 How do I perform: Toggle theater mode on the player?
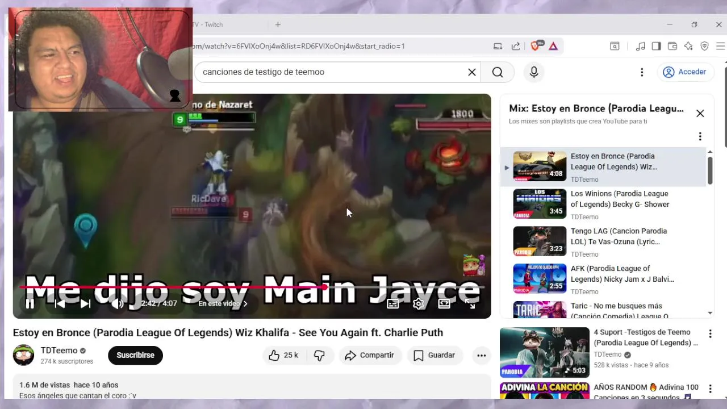pos(444,304)
